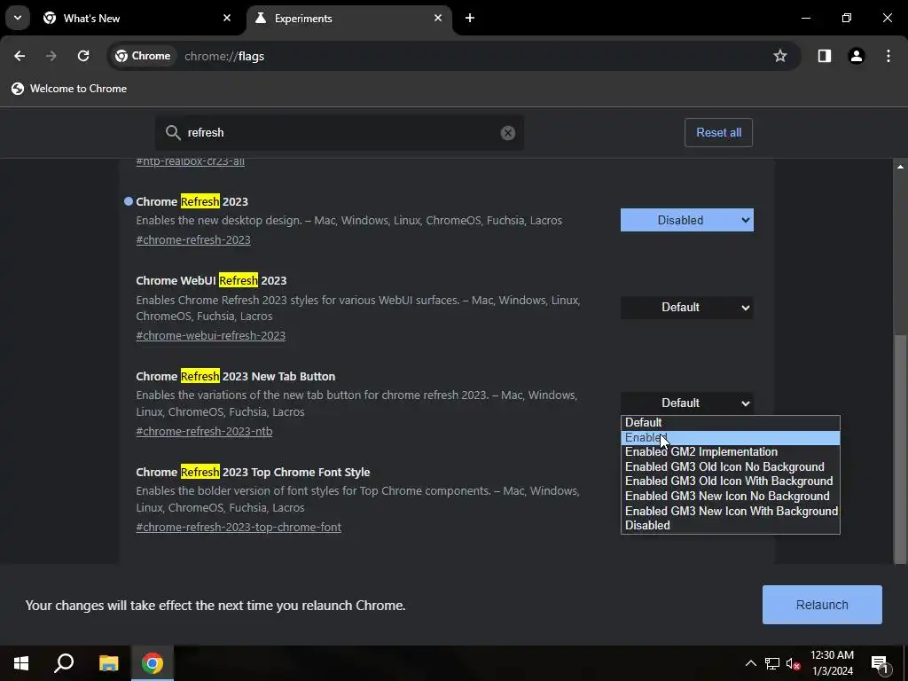Screen dimensions: 908x681
Task: Open the Windows Start menu
Action: tap(21, 663)
